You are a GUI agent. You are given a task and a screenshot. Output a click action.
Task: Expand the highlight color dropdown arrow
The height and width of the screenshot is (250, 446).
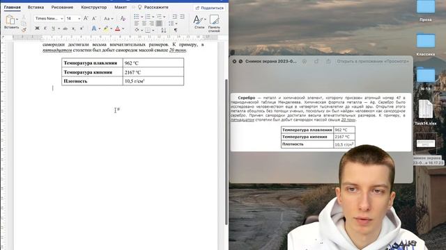[111, 28]
